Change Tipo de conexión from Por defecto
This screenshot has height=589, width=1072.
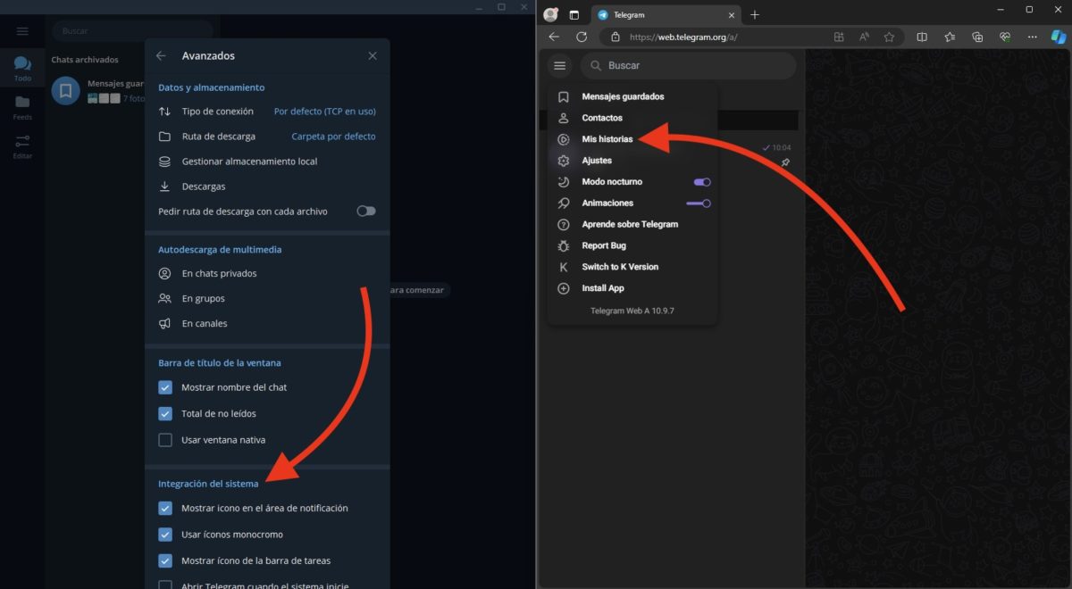[x=323, y=111]
